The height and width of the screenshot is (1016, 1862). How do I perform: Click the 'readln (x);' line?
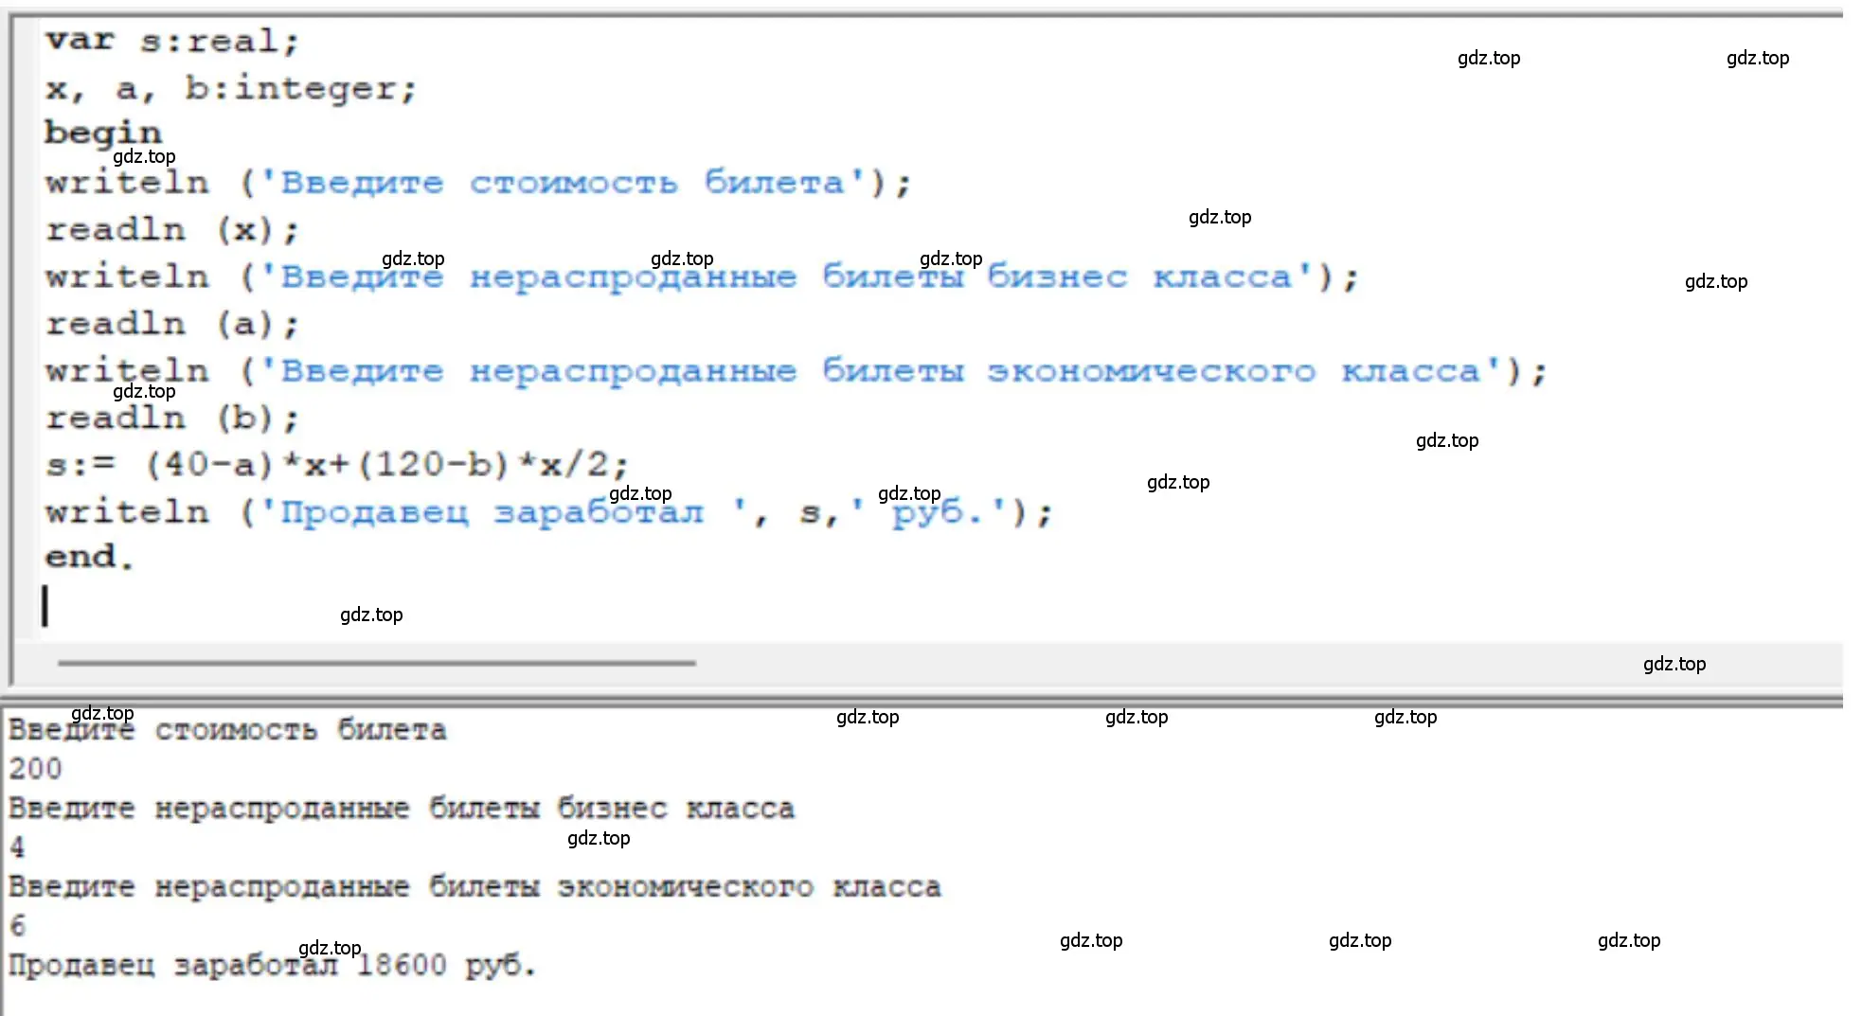[171, 229]
